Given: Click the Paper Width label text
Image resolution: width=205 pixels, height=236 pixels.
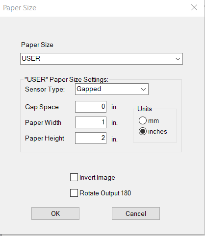Looking at the screenshot, I should click(x=43, y=122).
